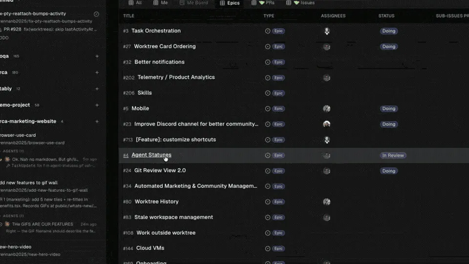Open the Agent Statuses epic link

pyautogui.click(x=151, y=155)
